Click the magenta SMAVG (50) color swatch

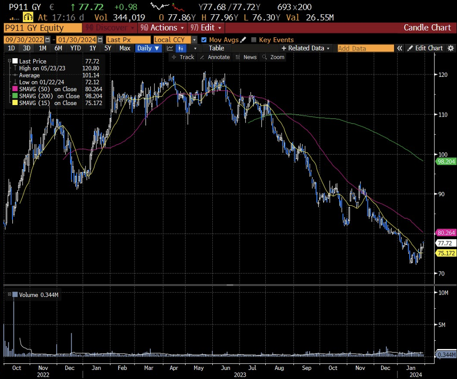[15, 89]
